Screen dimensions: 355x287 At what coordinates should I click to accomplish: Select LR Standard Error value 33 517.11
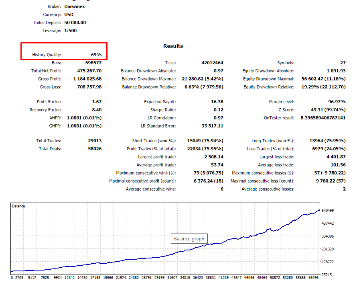pos(212,126)
